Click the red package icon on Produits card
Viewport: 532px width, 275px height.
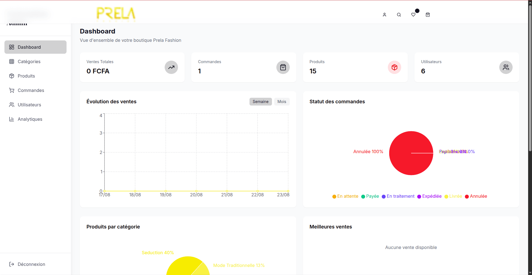coord(394,67)
